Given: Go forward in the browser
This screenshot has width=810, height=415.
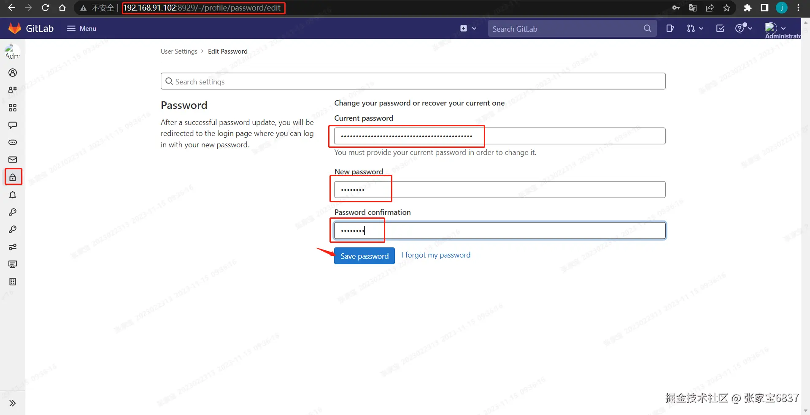Looking at the screenshot, I should coord(28,8).
